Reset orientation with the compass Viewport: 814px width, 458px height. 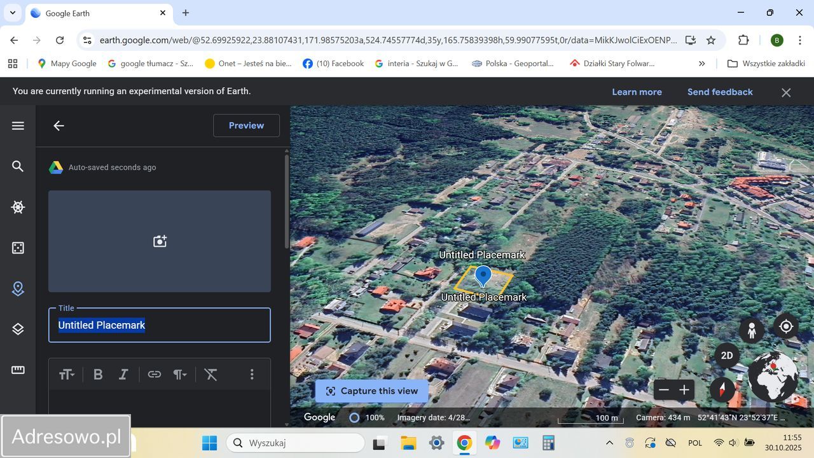(x=722, y=389)
